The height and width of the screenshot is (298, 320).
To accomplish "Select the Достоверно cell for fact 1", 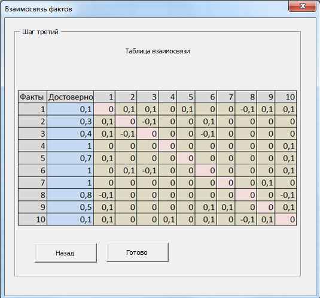I will click(x=70, y=109).
